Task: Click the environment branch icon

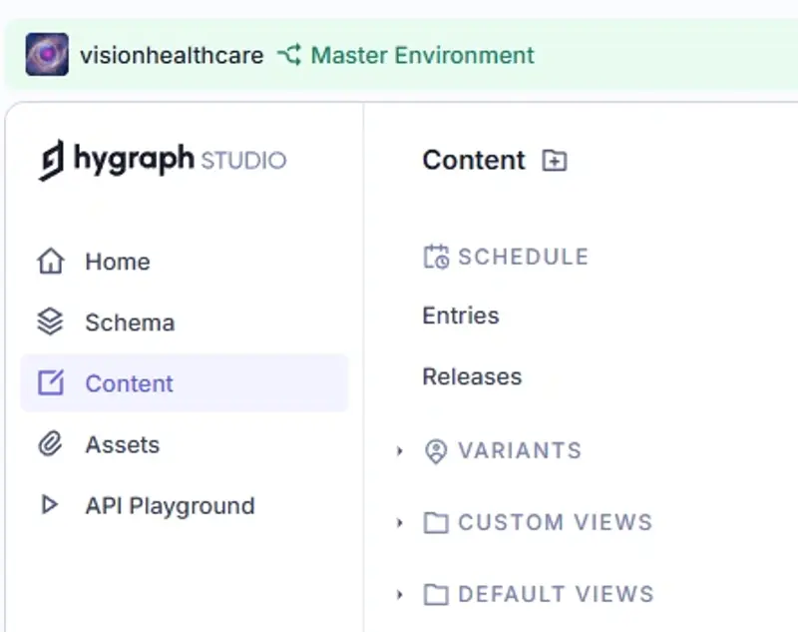Action: click(x=289, y=55)
